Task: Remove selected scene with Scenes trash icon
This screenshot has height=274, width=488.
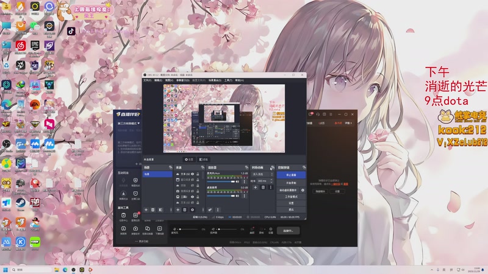Action: pyautogui.click(x=153, y=209)
